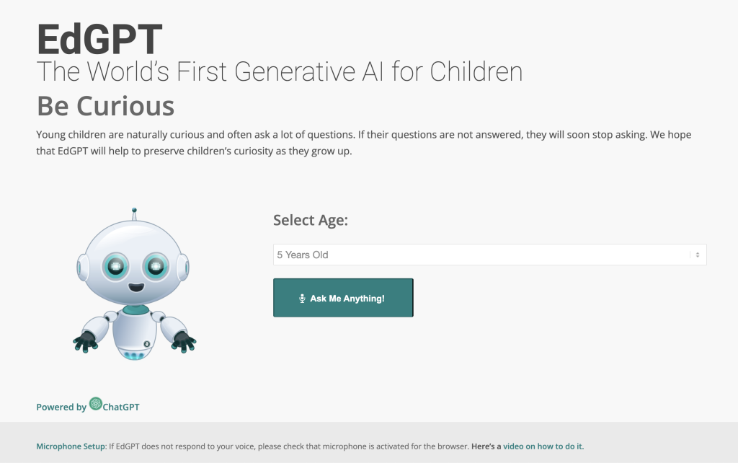This screenshot has width=738, height=463.
Task: Click the Select Age label
Action: click(311, 220)
